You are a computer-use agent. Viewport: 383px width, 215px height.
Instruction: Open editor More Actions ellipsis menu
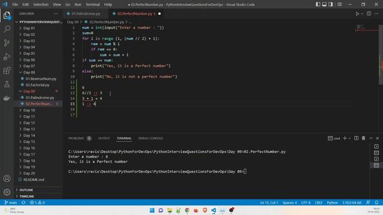click(376, 14)
